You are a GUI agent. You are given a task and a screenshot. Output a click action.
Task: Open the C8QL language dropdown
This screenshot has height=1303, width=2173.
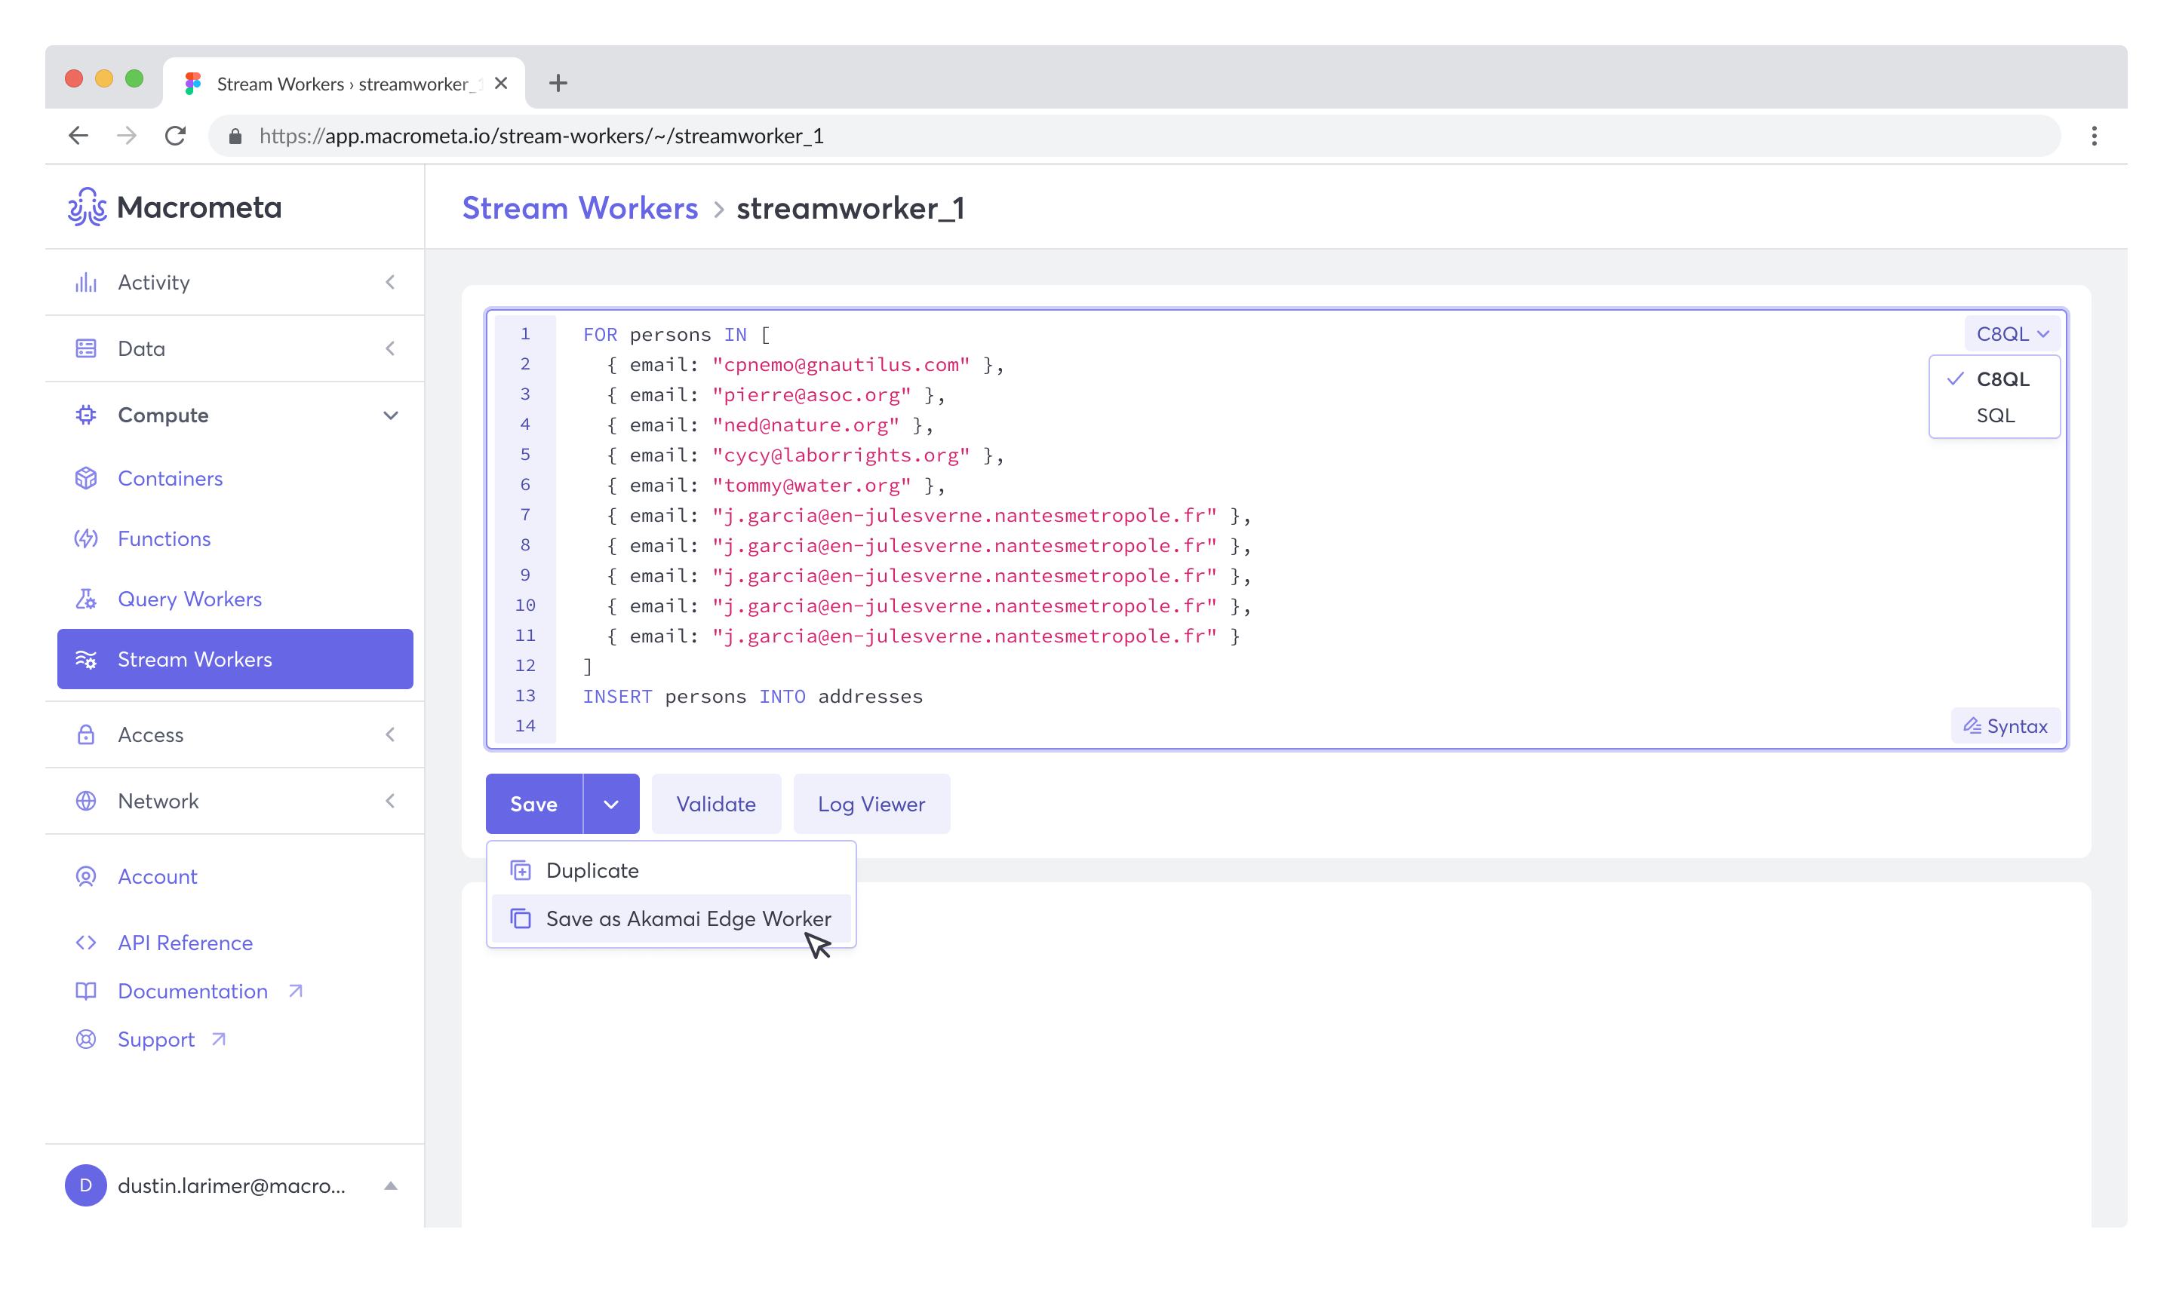click(2012, 333)
